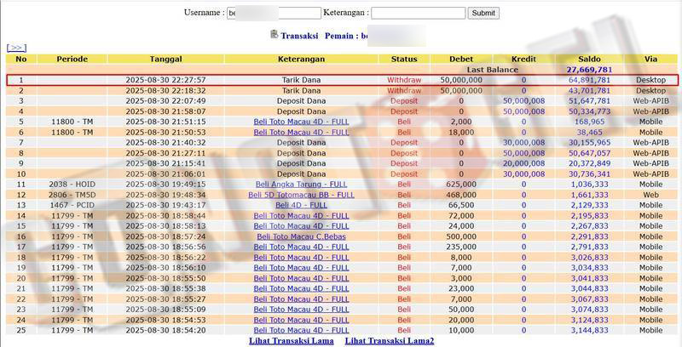Open Lihat Transaksi Lama link
This screenshot has height=347, width=682.
(291, 340)
